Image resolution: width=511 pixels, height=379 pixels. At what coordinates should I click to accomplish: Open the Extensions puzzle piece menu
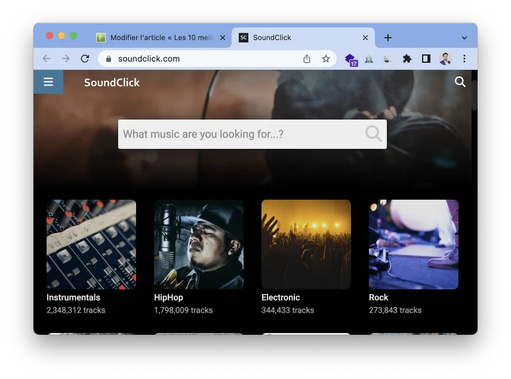pos(407,59)
